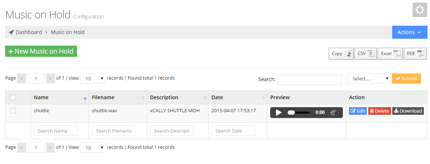Go to Dashboard breadcrumb
This screenshot has height=164, width=430.
click(28, 32)
